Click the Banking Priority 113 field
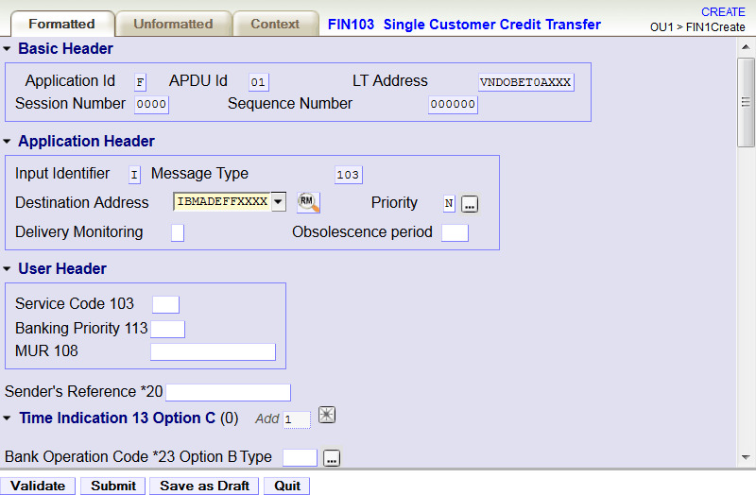 point(168,329)
